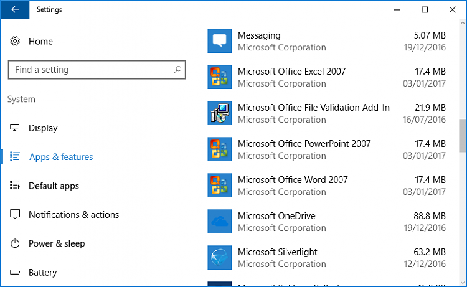Open Apps & features page

tap(61, 157)
